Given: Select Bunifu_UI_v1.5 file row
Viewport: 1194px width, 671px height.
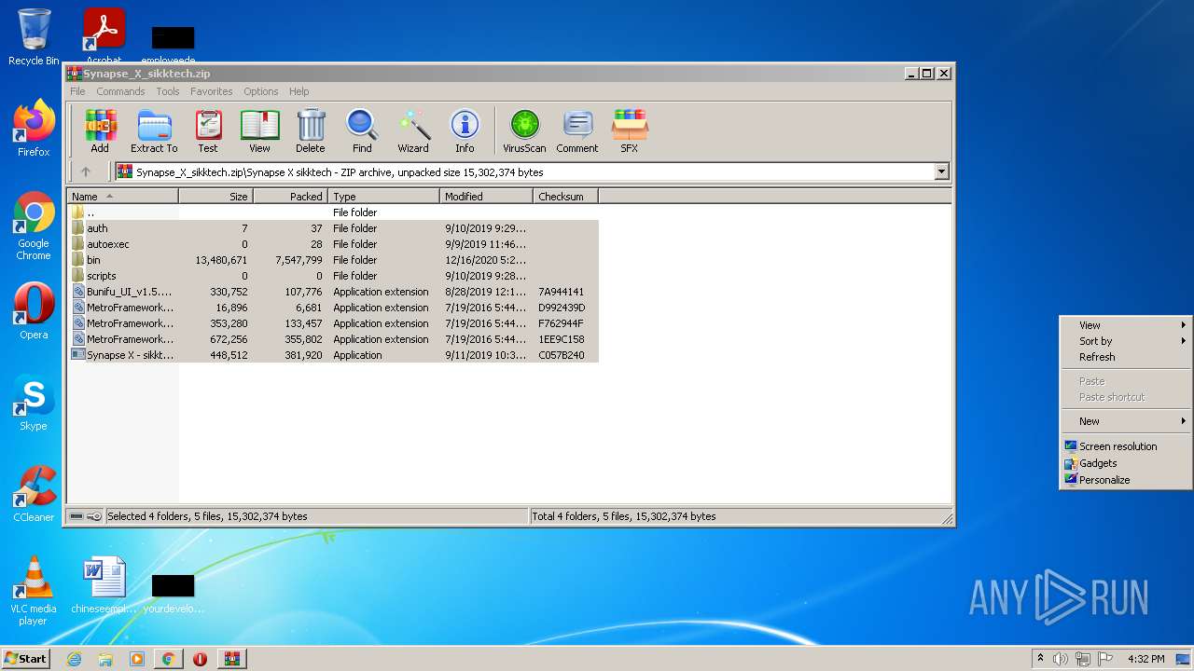Looking at the screenshot, I should pyautogui.click(x=334, y=292).
